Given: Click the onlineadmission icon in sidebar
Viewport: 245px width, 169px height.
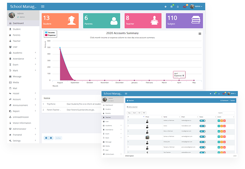Looking at the screenshot, I should (10, 117).
